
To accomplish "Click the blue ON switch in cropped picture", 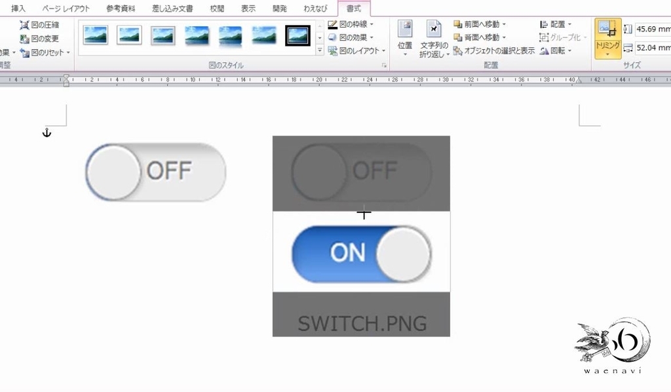I will click(x=362, y=253).
